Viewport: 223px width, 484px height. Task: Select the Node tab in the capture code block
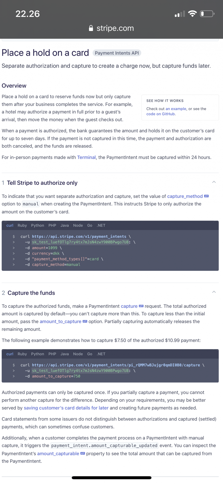[78, 354]
